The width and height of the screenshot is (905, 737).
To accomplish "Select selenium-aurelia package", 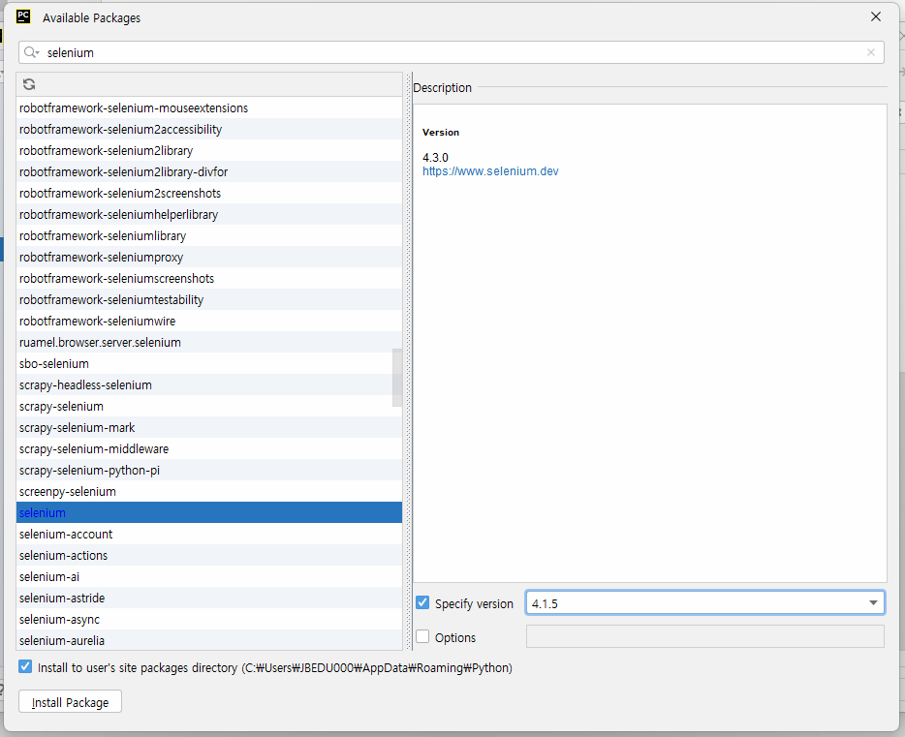I will (209, 640).
